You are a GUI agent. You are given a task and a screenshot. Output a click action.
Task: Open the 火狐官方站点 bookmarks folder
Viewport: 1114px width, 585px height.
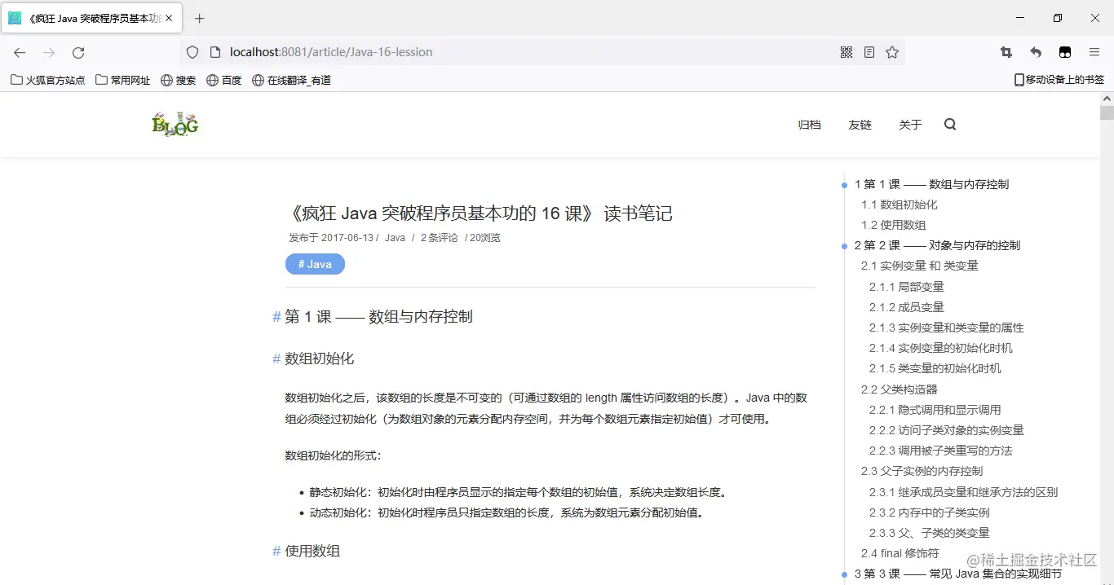click(x=47, y=79)
